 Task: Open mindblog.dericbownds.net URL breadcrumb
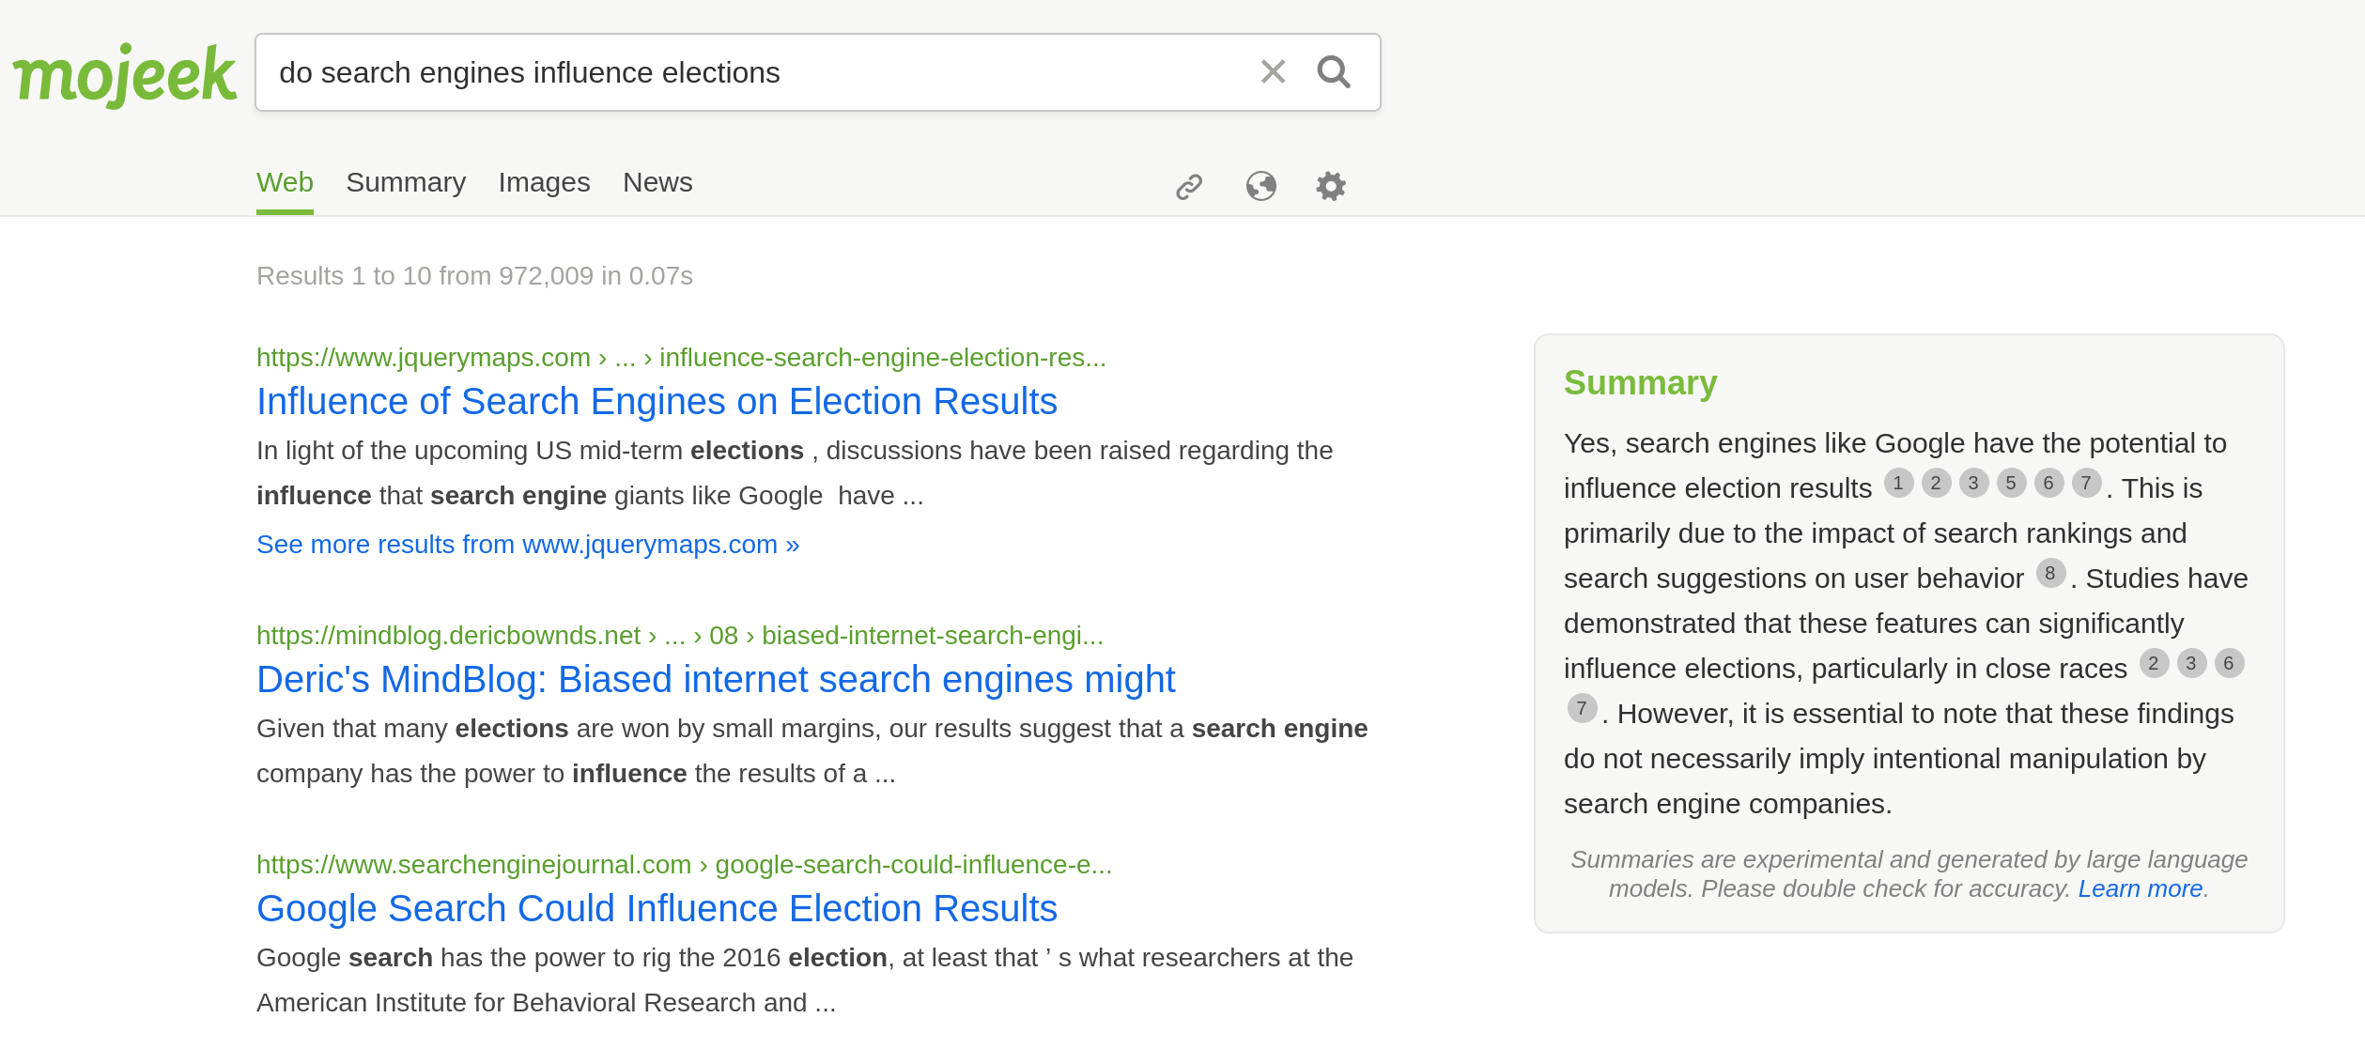coord(680,636)
